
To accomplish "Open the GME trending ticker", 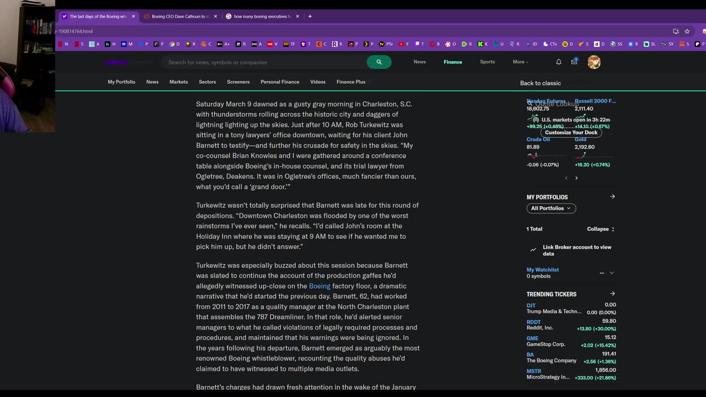I will click(532, 339).
